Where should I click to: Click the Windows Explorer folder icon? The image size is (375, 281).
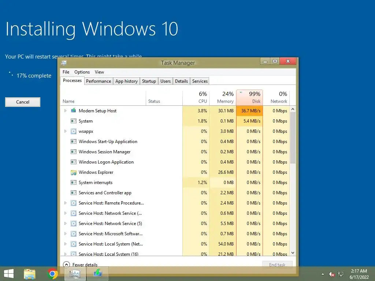(x=73, y=172)
